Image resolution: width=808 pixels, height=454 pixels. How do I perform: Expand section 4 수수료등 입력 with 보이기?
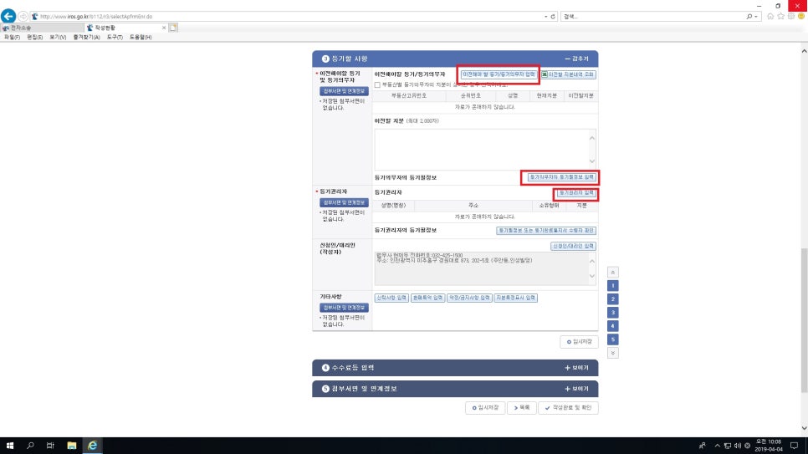coord(576,368)
